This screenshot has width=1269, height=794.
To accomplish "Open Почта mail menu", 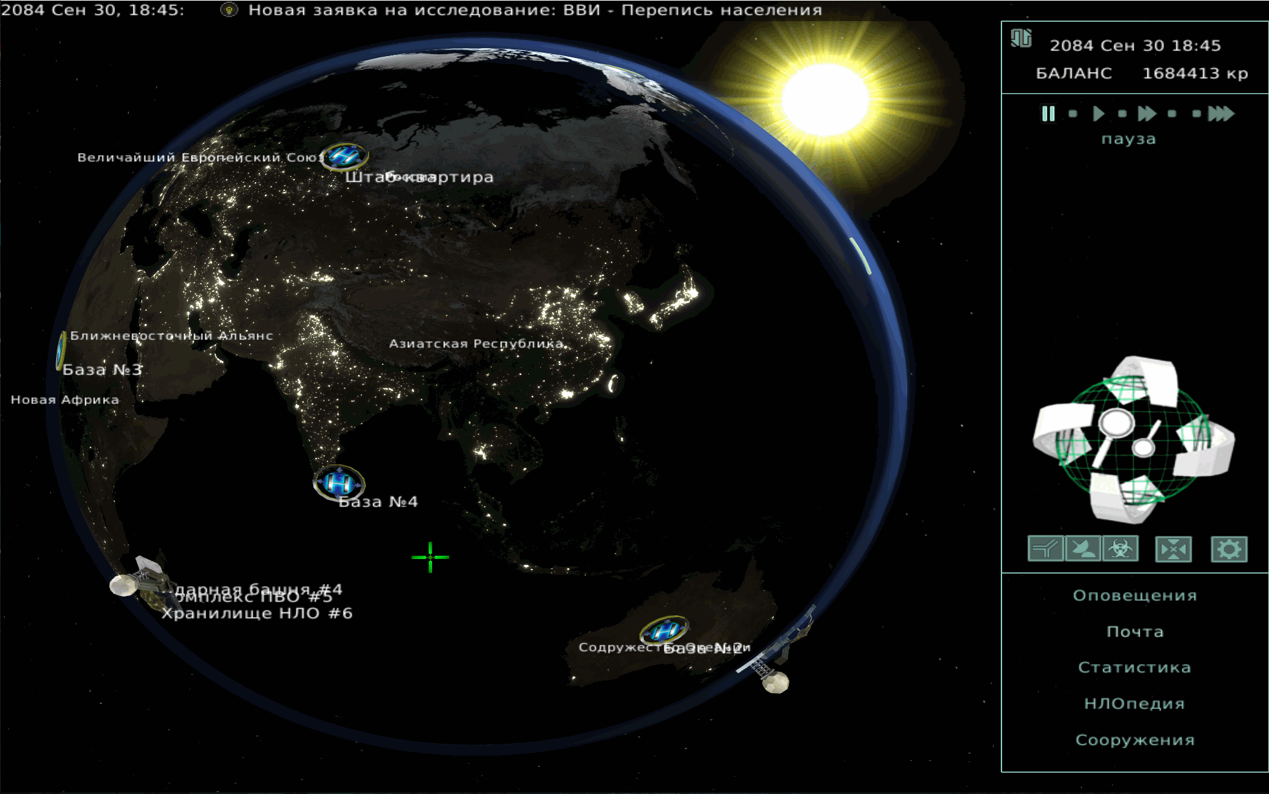I will tap(1134, 632).
